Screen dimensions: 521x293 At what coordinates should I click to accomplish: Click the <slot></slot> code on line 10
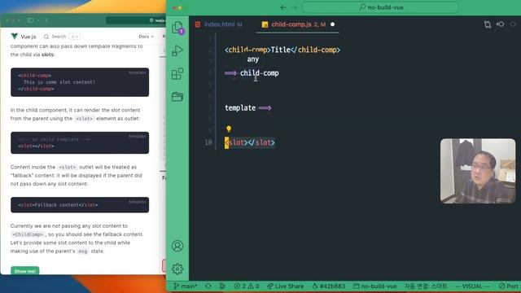(250, 142)
